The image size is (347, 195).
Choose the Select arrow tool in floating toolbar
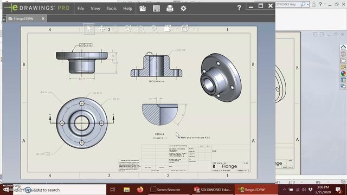[x=89, y=29]
